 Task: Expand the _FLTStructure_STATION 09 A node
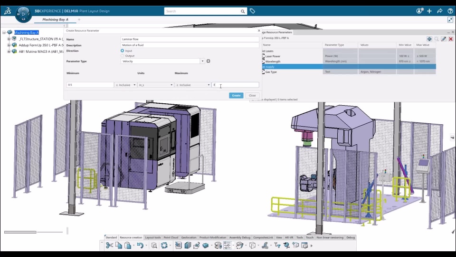click(x=9, y=39)
